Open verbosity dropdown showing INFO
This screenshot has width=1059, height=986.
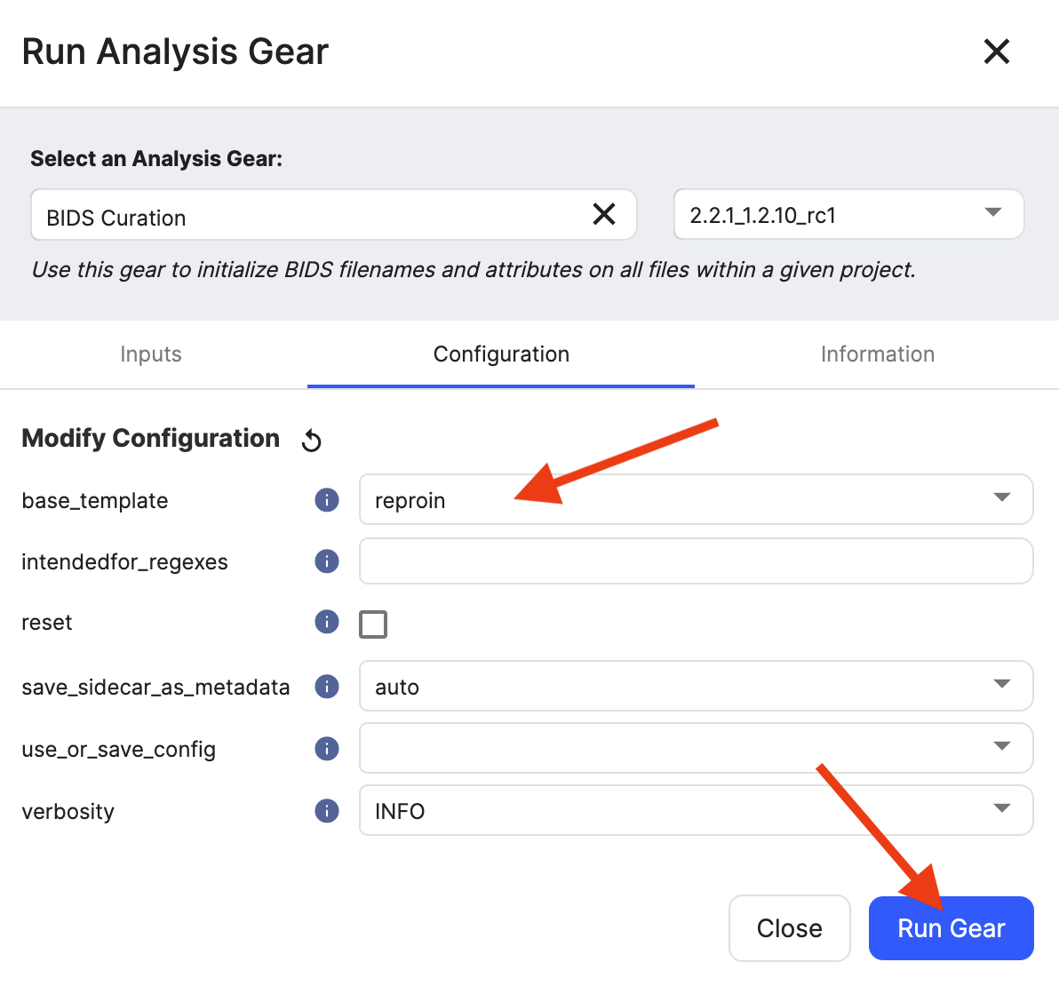click(x=696, y=810)
